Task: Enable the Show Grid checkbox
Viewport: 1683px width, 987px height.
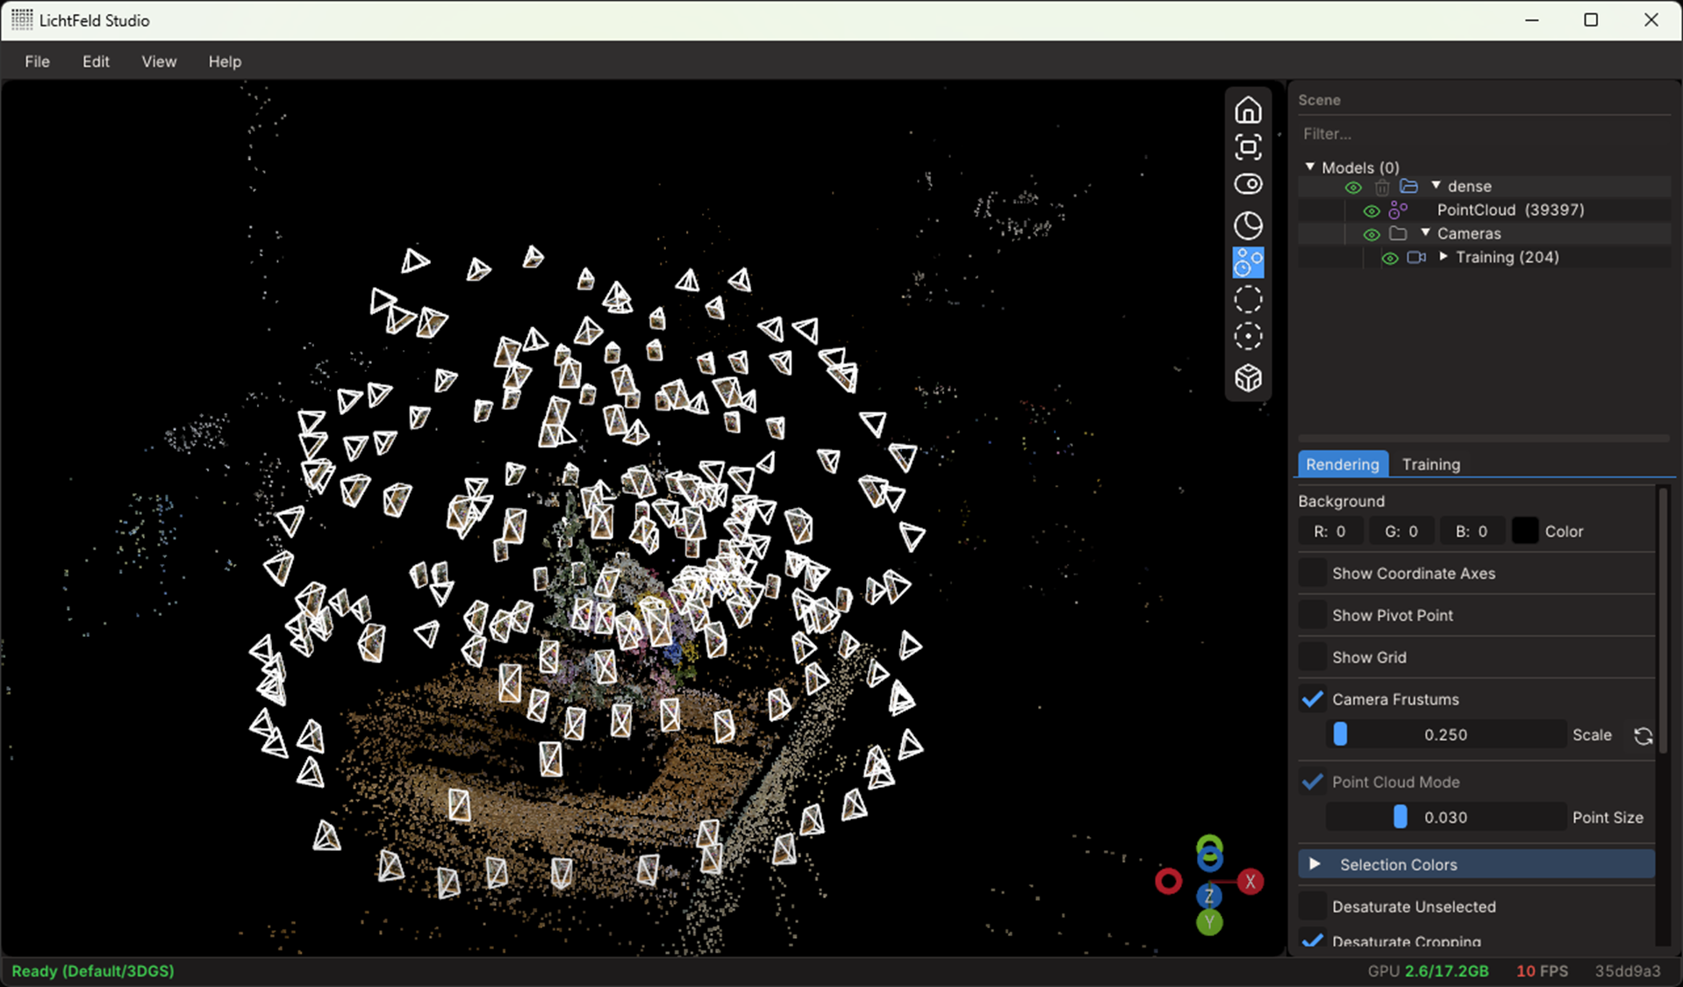Action: point(1313,657)
